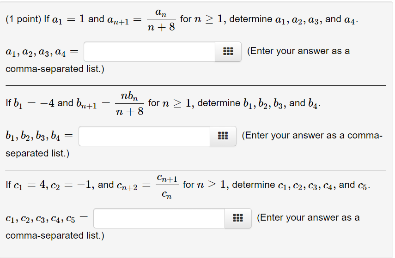Focus the a1, a2, a3, a4 answer box

(149, 52)
